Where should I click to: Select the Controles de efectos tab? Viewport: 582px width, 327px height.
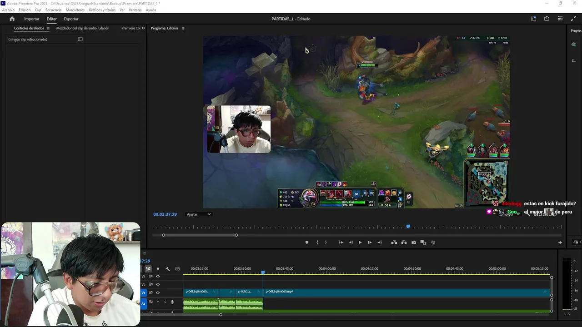(x=29, y=28)
